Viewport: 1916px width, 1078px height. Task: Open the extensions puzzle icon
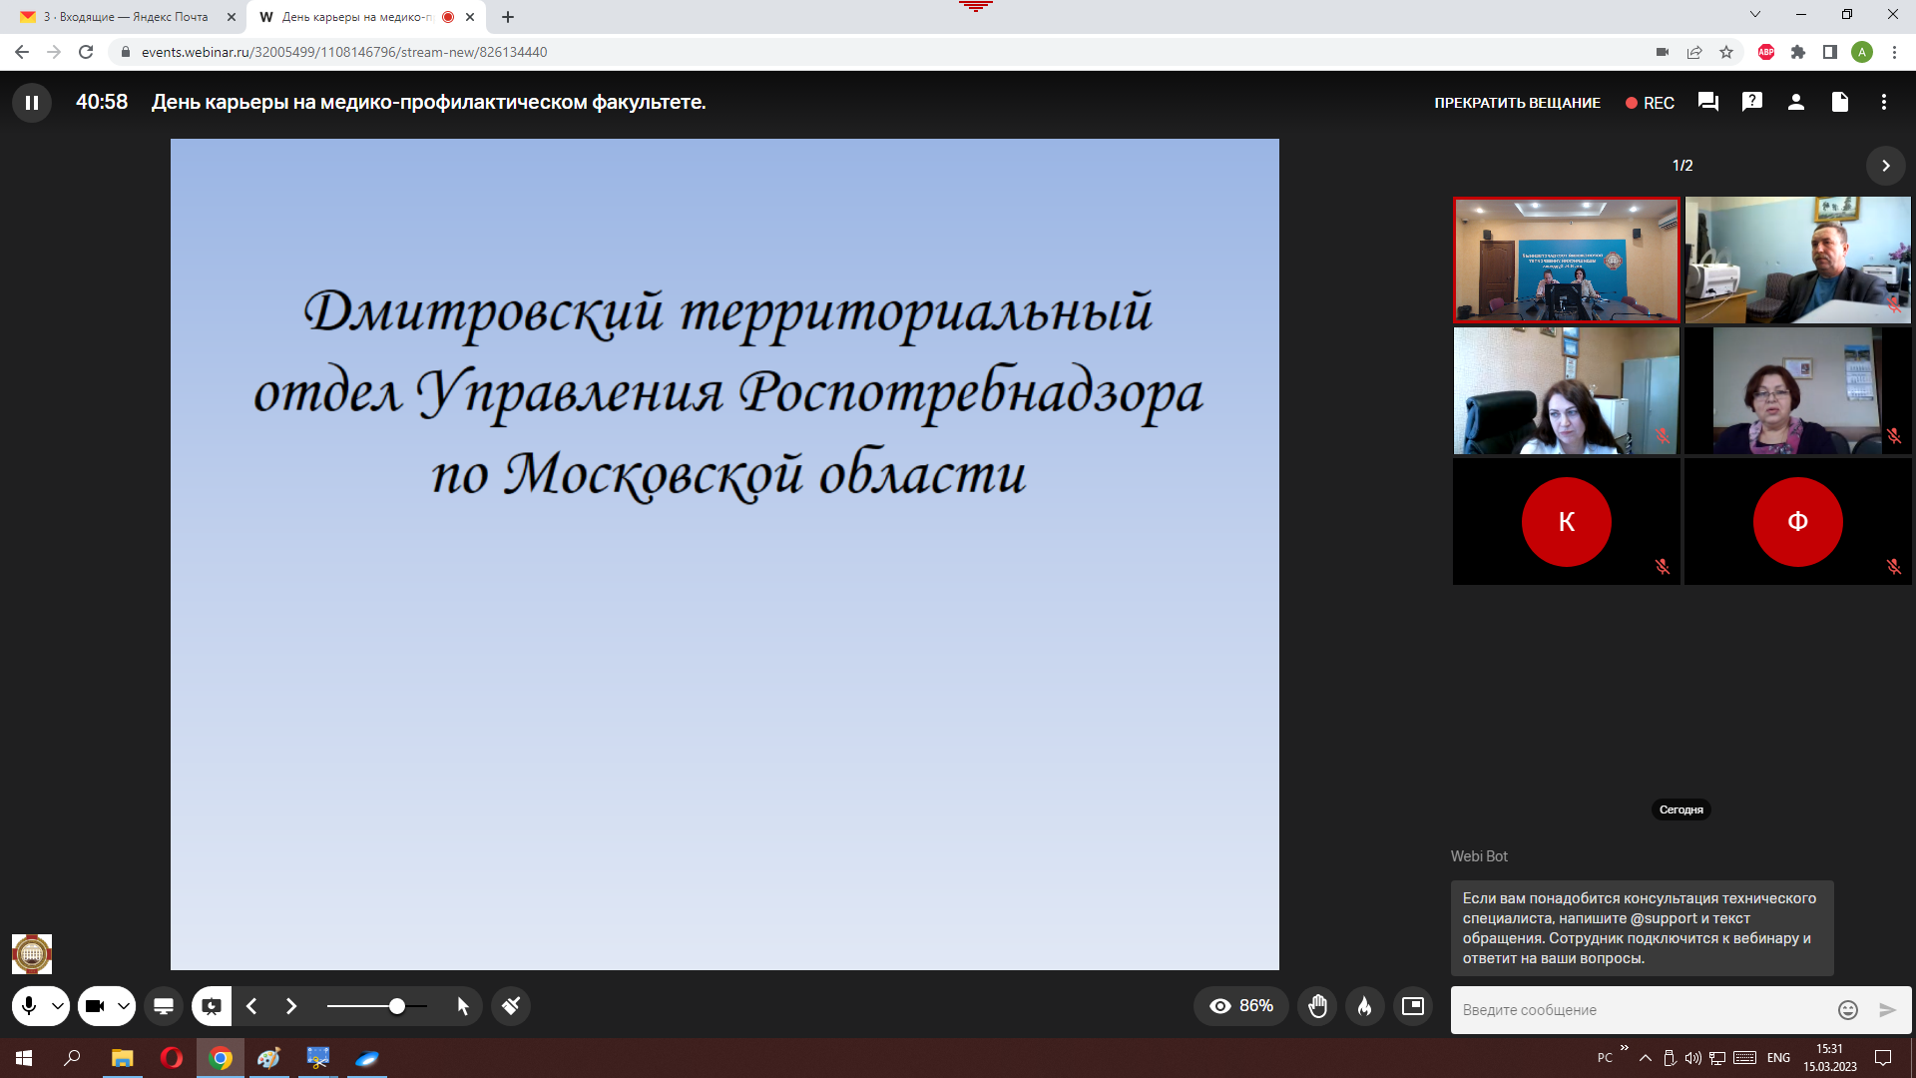(x=1798, y=52)
